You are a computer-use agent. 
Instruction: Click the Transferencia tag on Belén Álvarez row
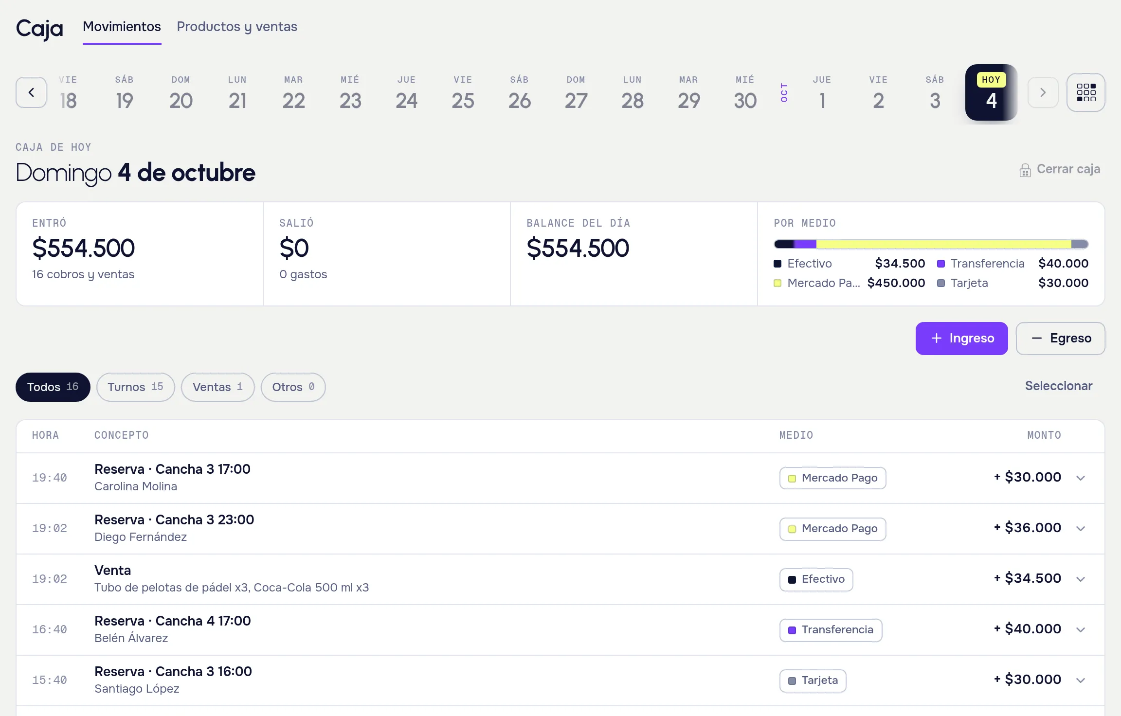tap(831, 630)
